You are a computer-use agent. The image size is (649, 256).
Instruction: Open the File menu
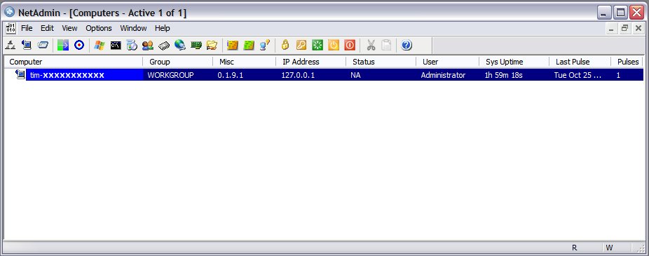(x=27, y=28)
